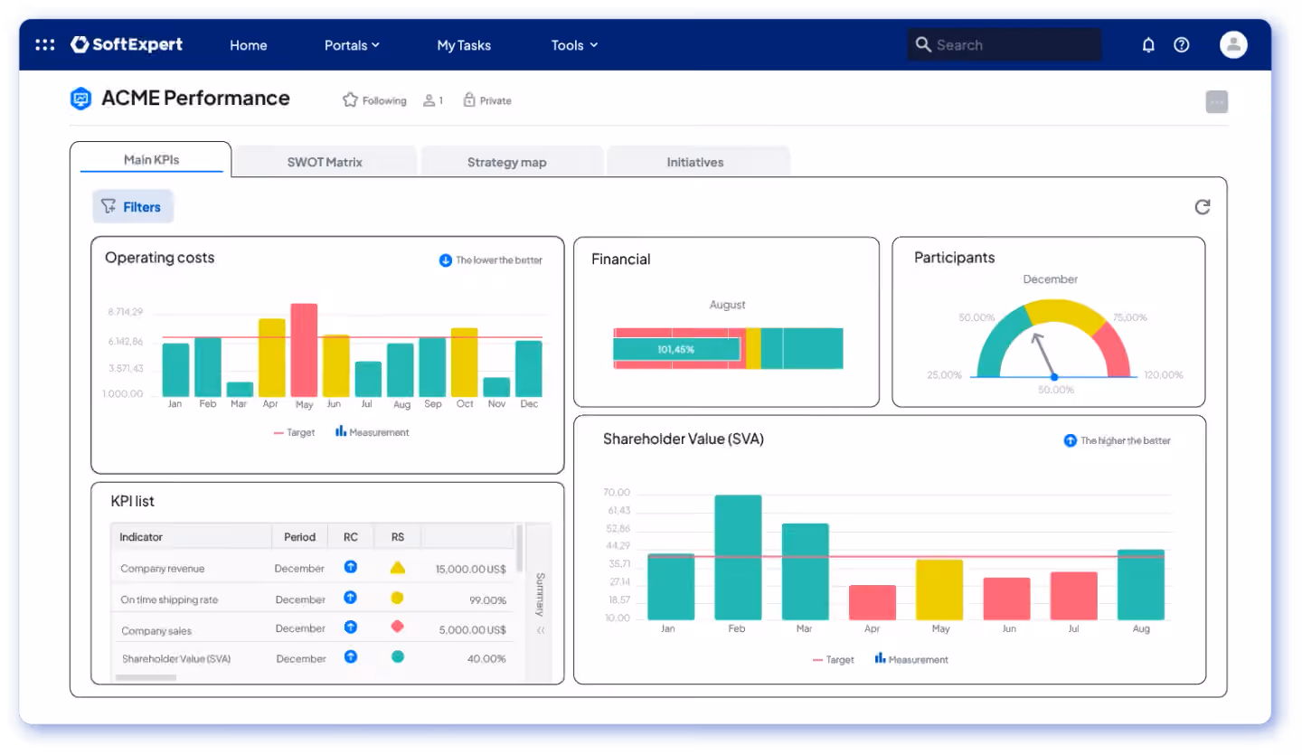Open the help question mark icon

(x=1181, y=44)
